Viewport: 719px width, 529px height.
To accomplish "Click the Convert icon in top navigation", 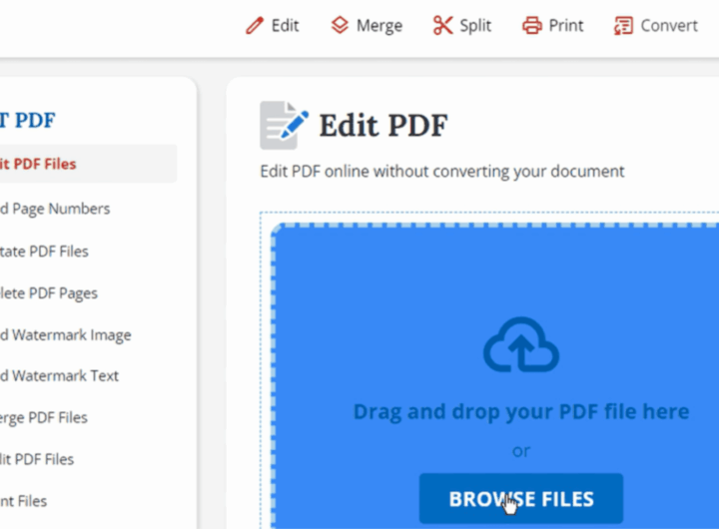I will (624, 26).
